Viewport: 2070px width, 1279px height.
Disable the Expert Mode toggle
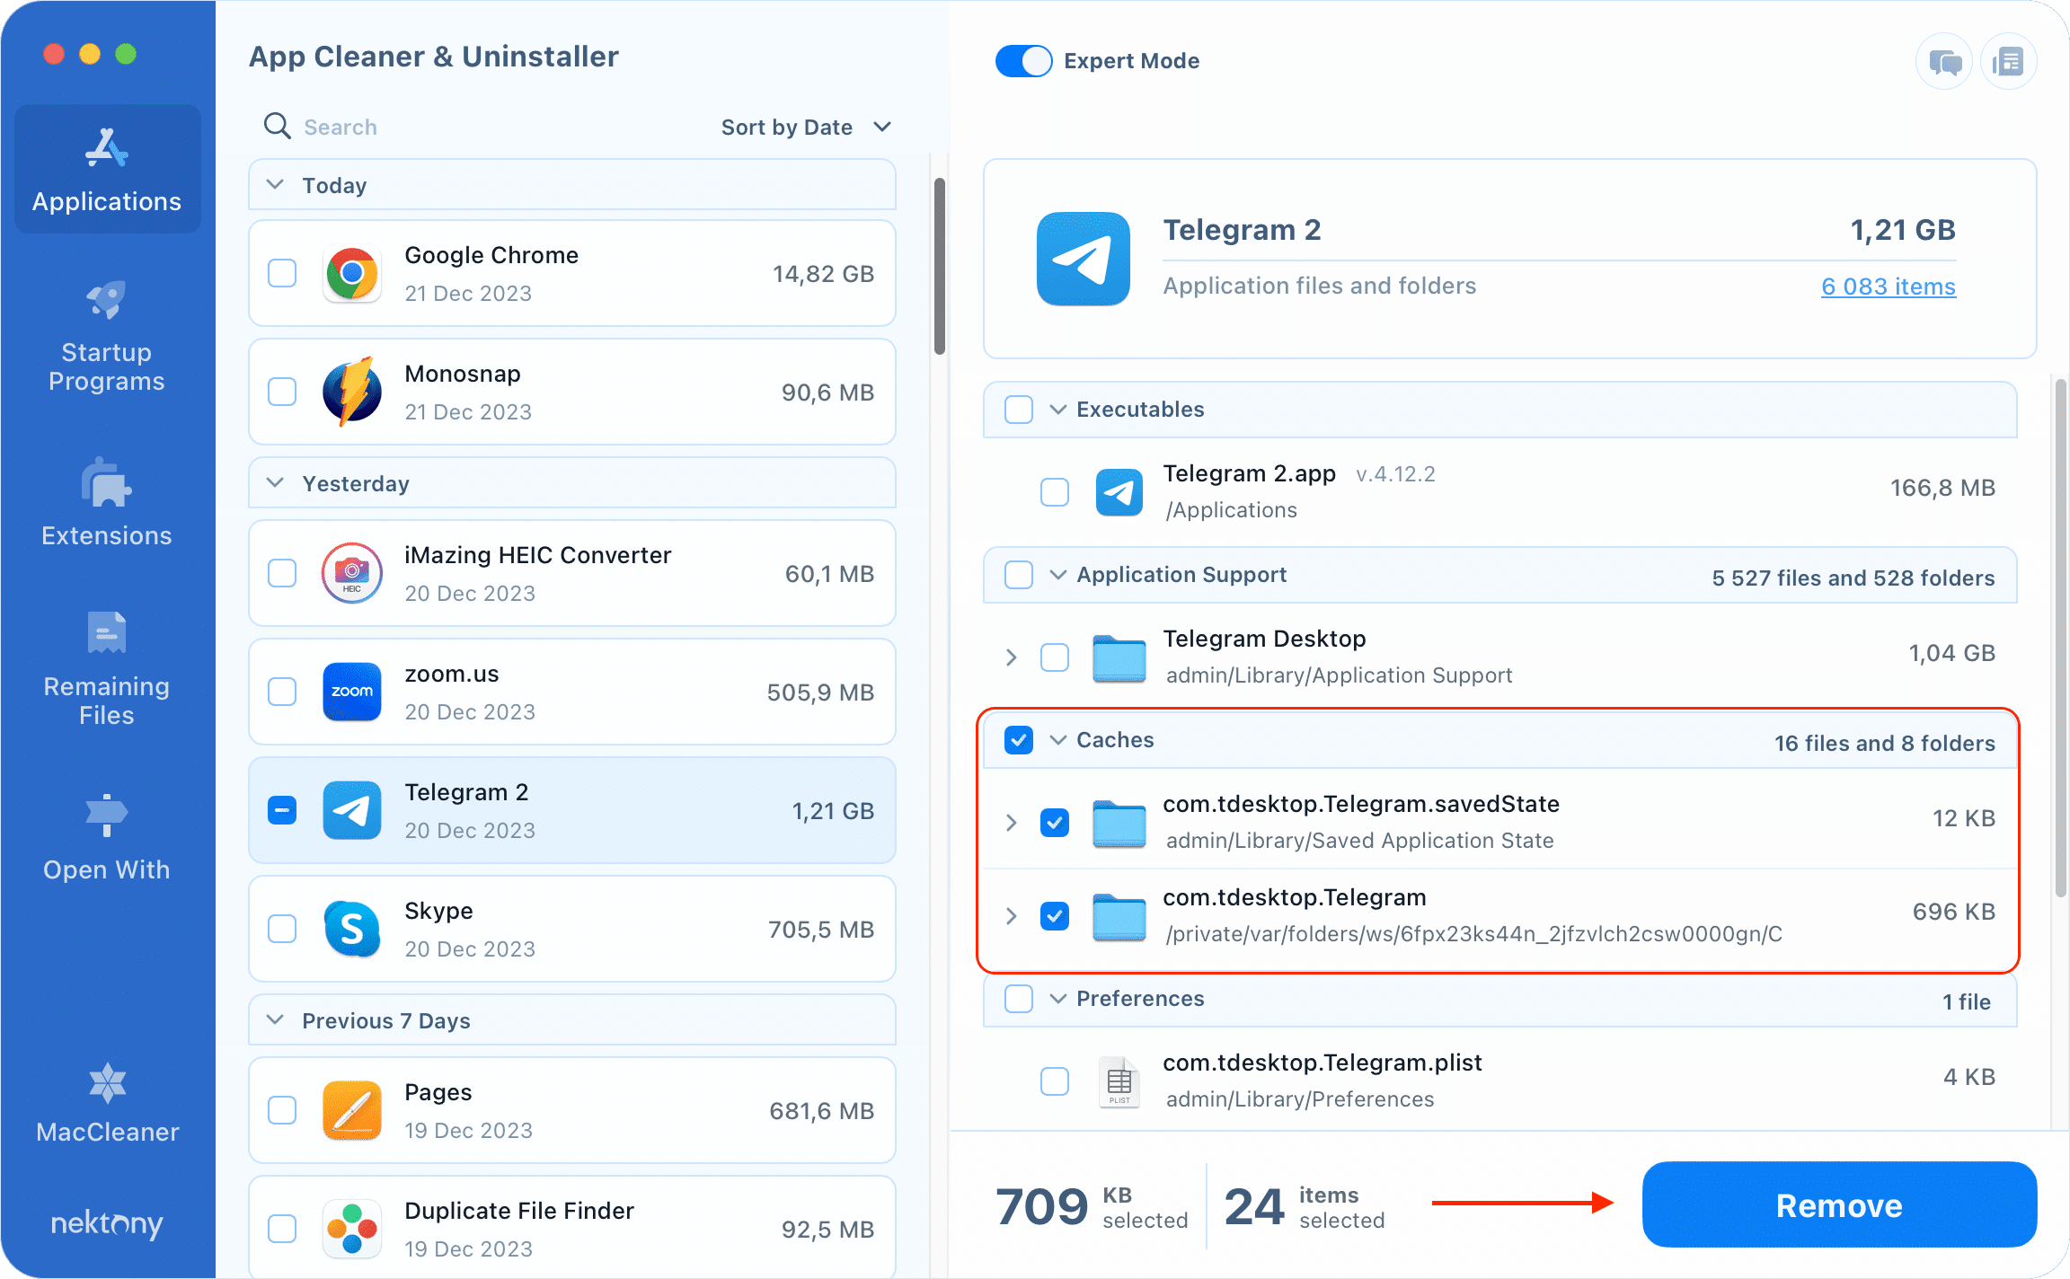[1023, 60]
